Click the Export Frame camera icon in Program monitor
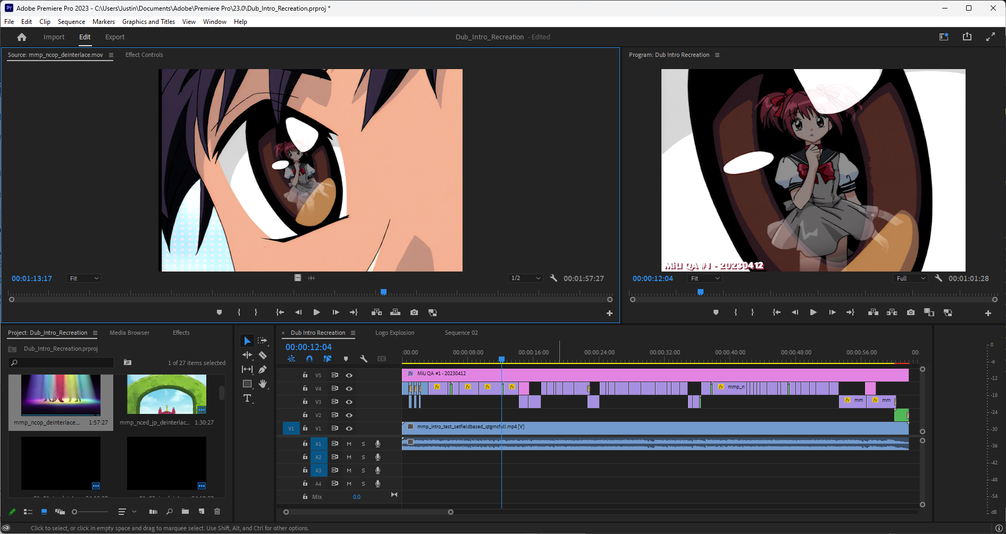1006x534 pixels. click(911, 312)
